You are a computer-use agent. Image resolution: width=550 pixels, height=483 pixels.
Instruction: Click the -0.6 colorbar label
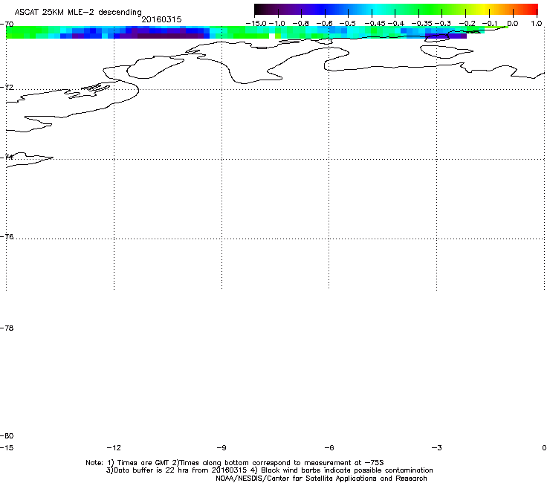pos(324,24)
